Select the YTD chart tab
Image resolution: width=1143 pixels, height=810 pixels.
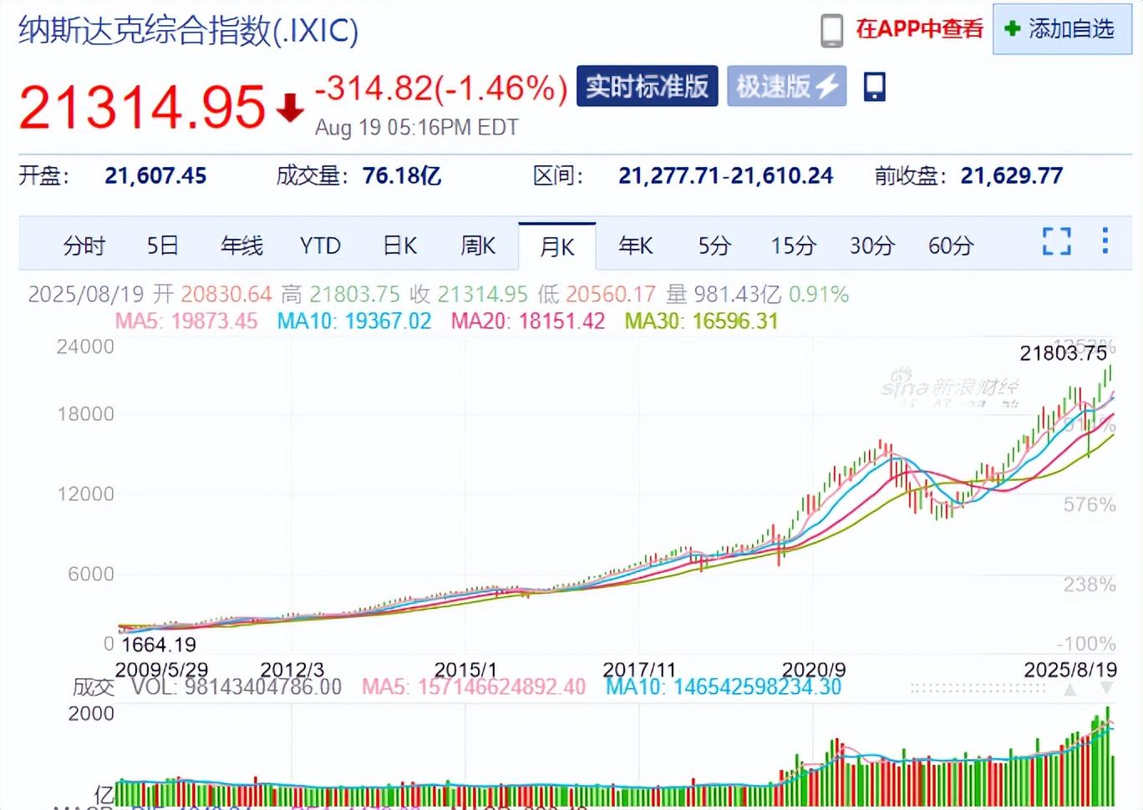tap(320, 246)
